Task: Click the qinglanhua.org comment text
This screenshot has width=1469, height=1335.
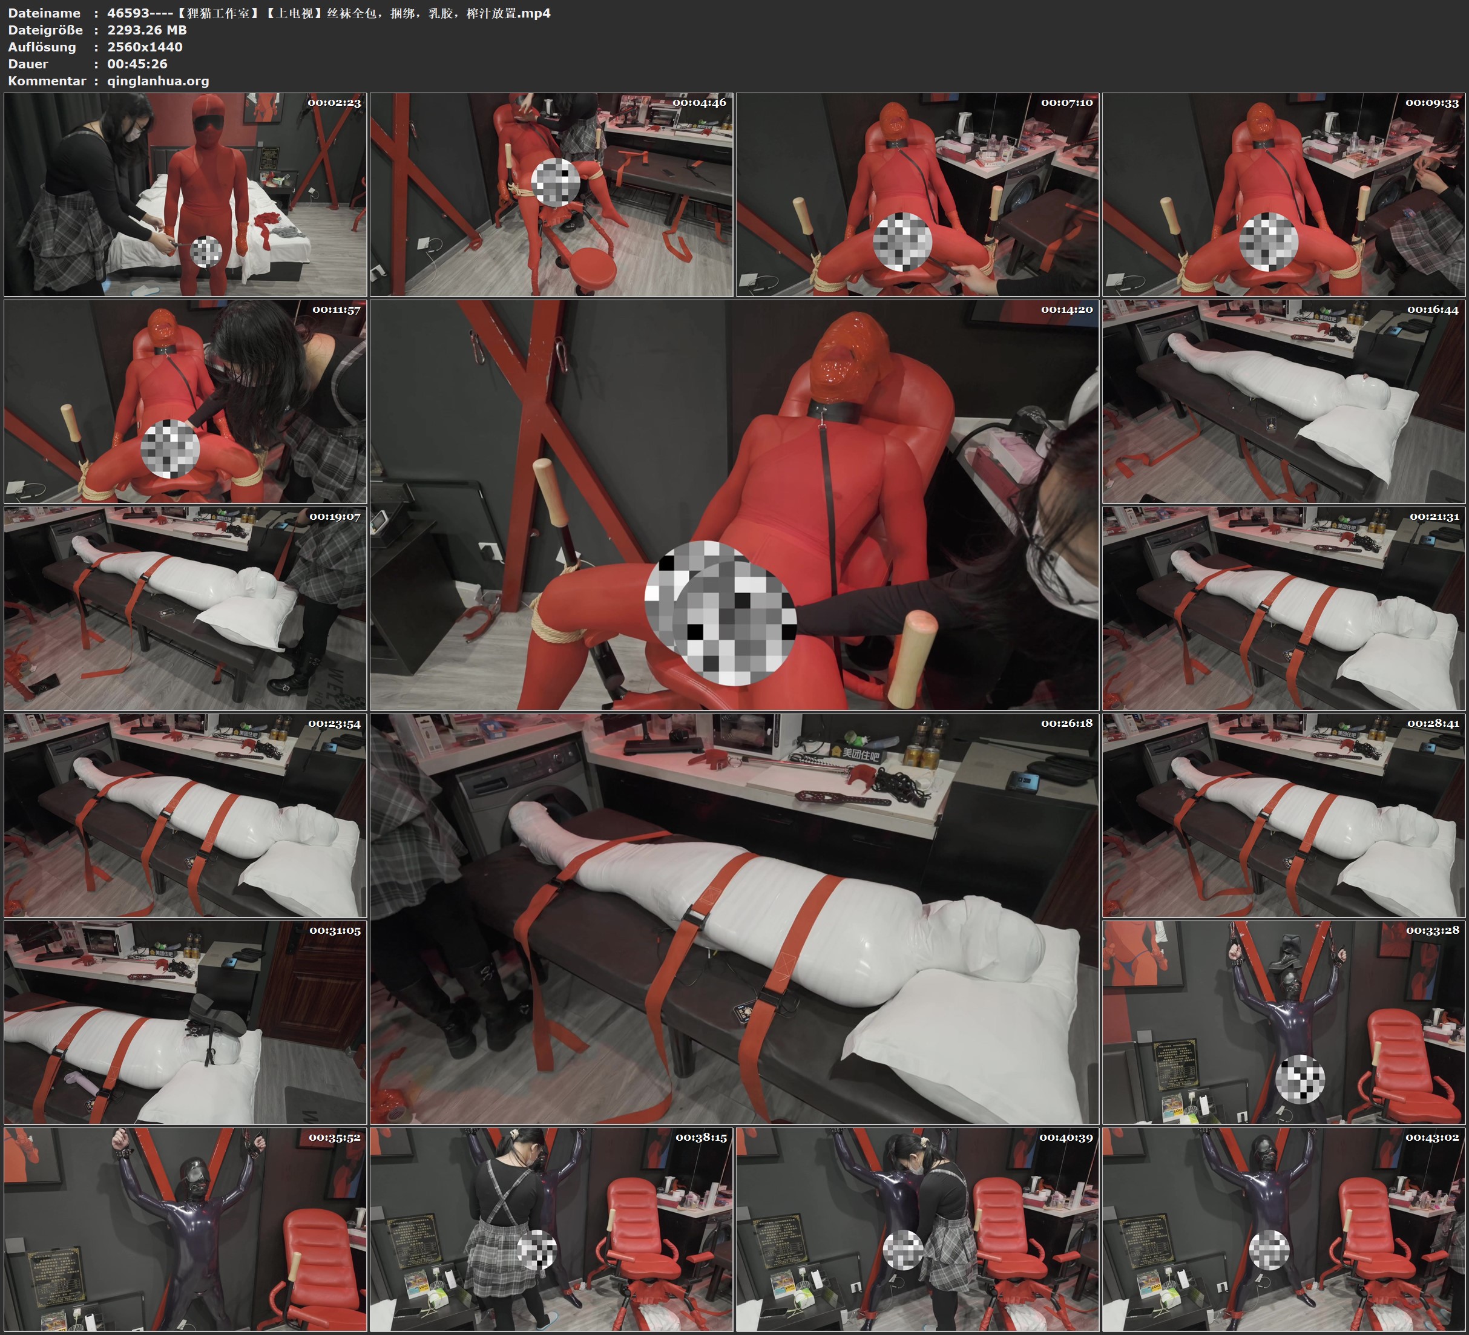Action: pos(158,81)
